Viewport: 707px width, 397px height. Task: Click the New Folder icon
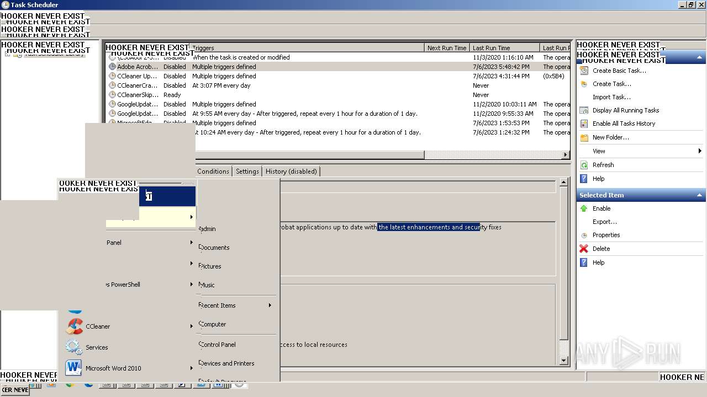tap(584, 137)
